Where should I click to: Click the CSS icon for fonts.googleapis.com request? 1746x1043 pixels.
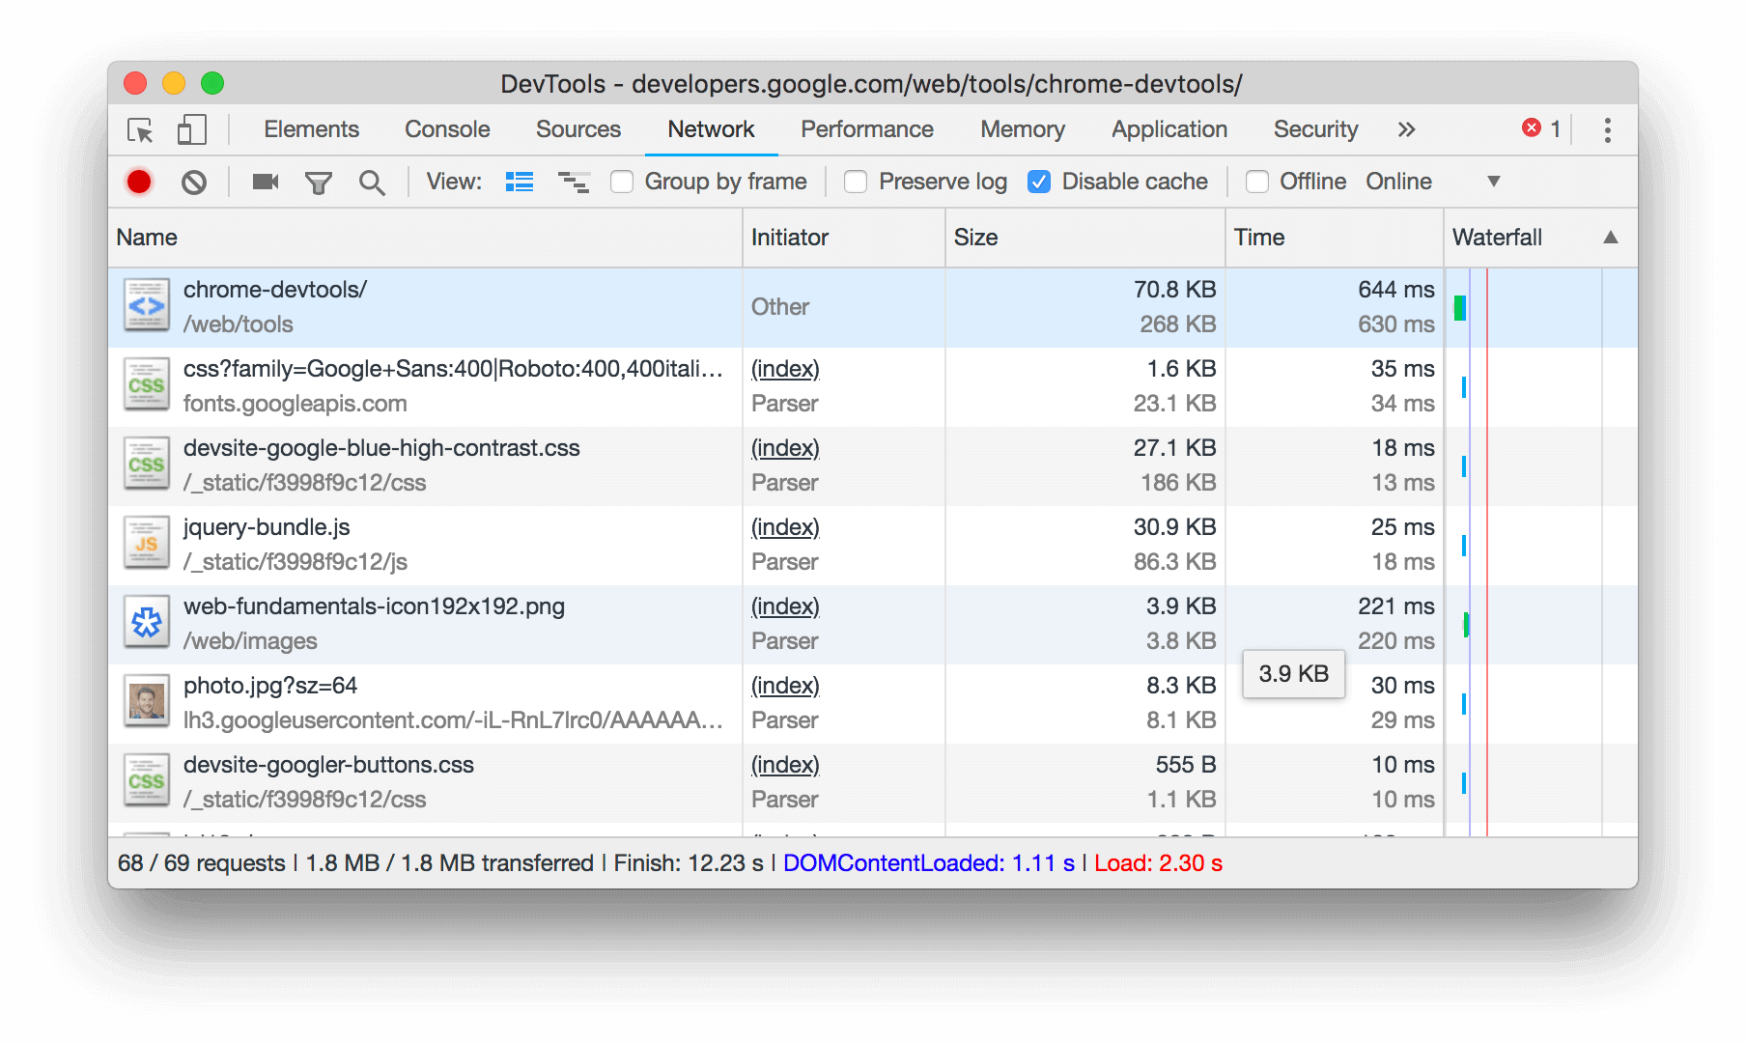pos(147,385)
